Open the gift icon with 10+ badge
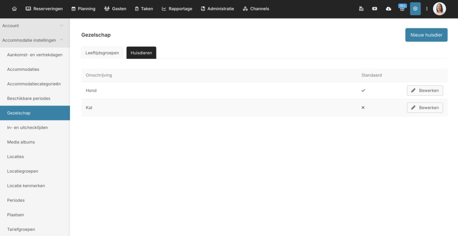458x236 pixels. 402,9
